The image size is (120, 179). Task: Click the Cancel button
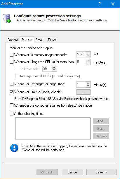pyautogui.click(x=73, y=172)
